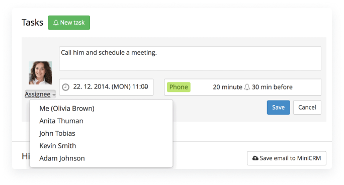The image size is (344, 185).
Task: Choose Anita Thuman from assignee list
Action: click(x=61, y=121)
